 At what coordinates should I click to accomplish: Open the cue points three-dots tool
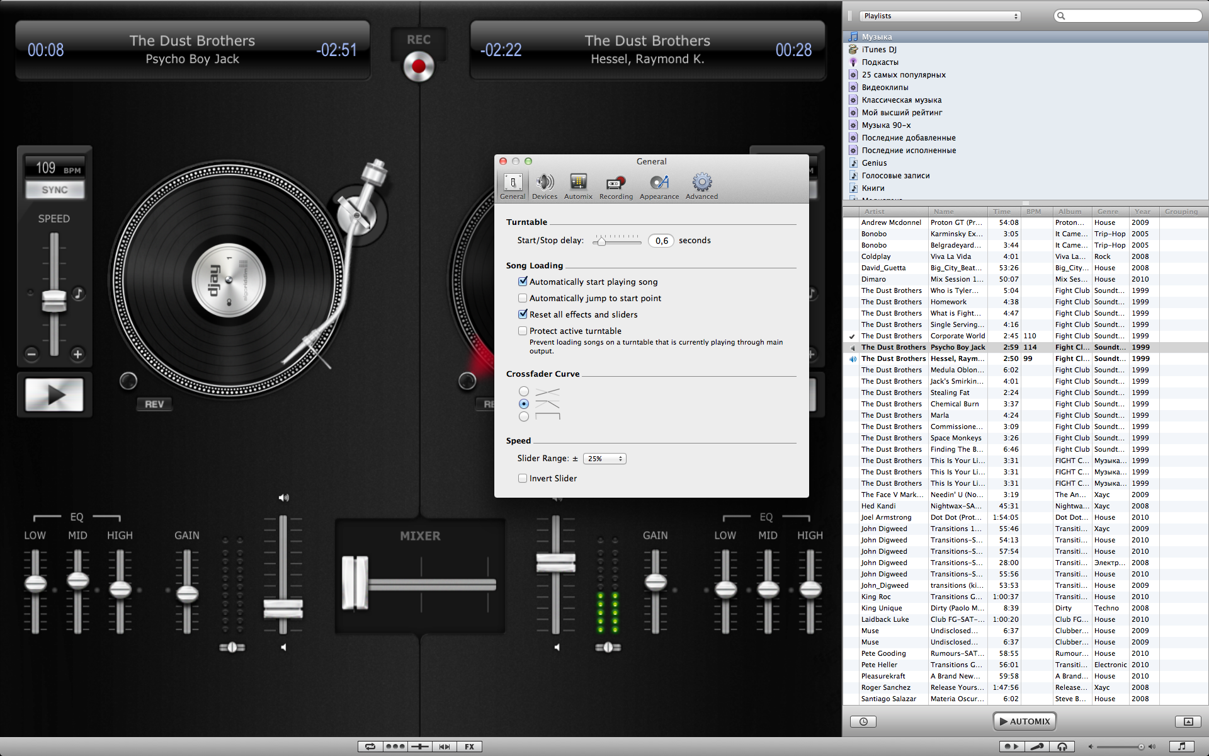(395, 747)
